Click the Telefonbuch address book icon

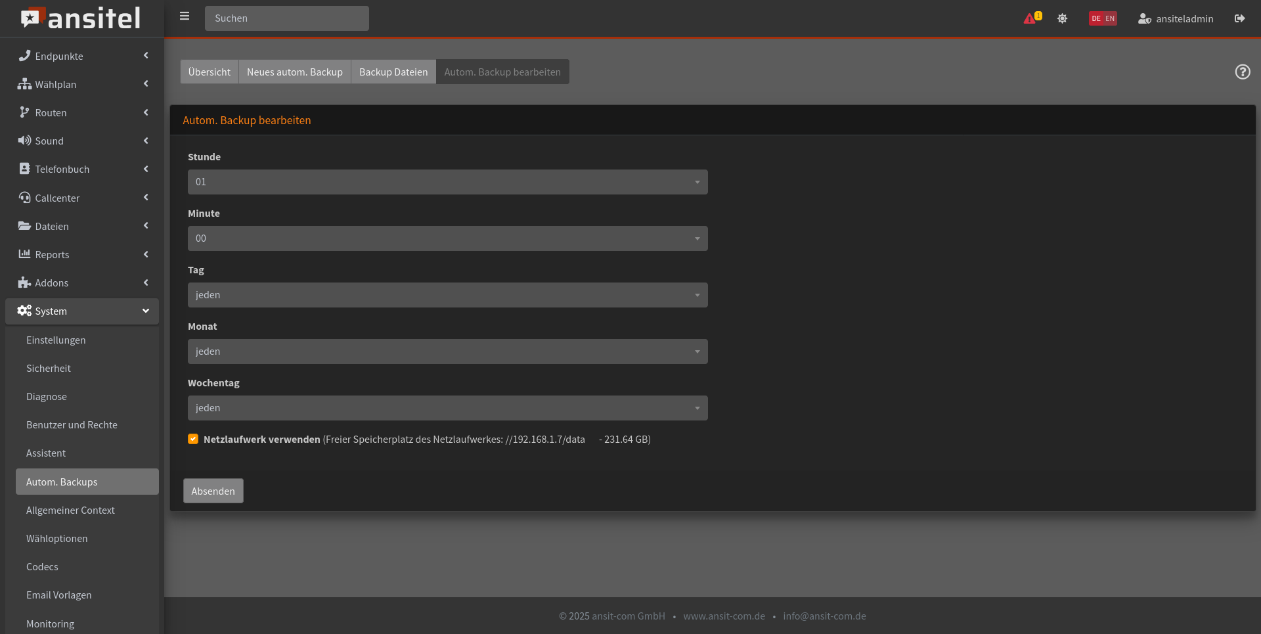(24, 169)
